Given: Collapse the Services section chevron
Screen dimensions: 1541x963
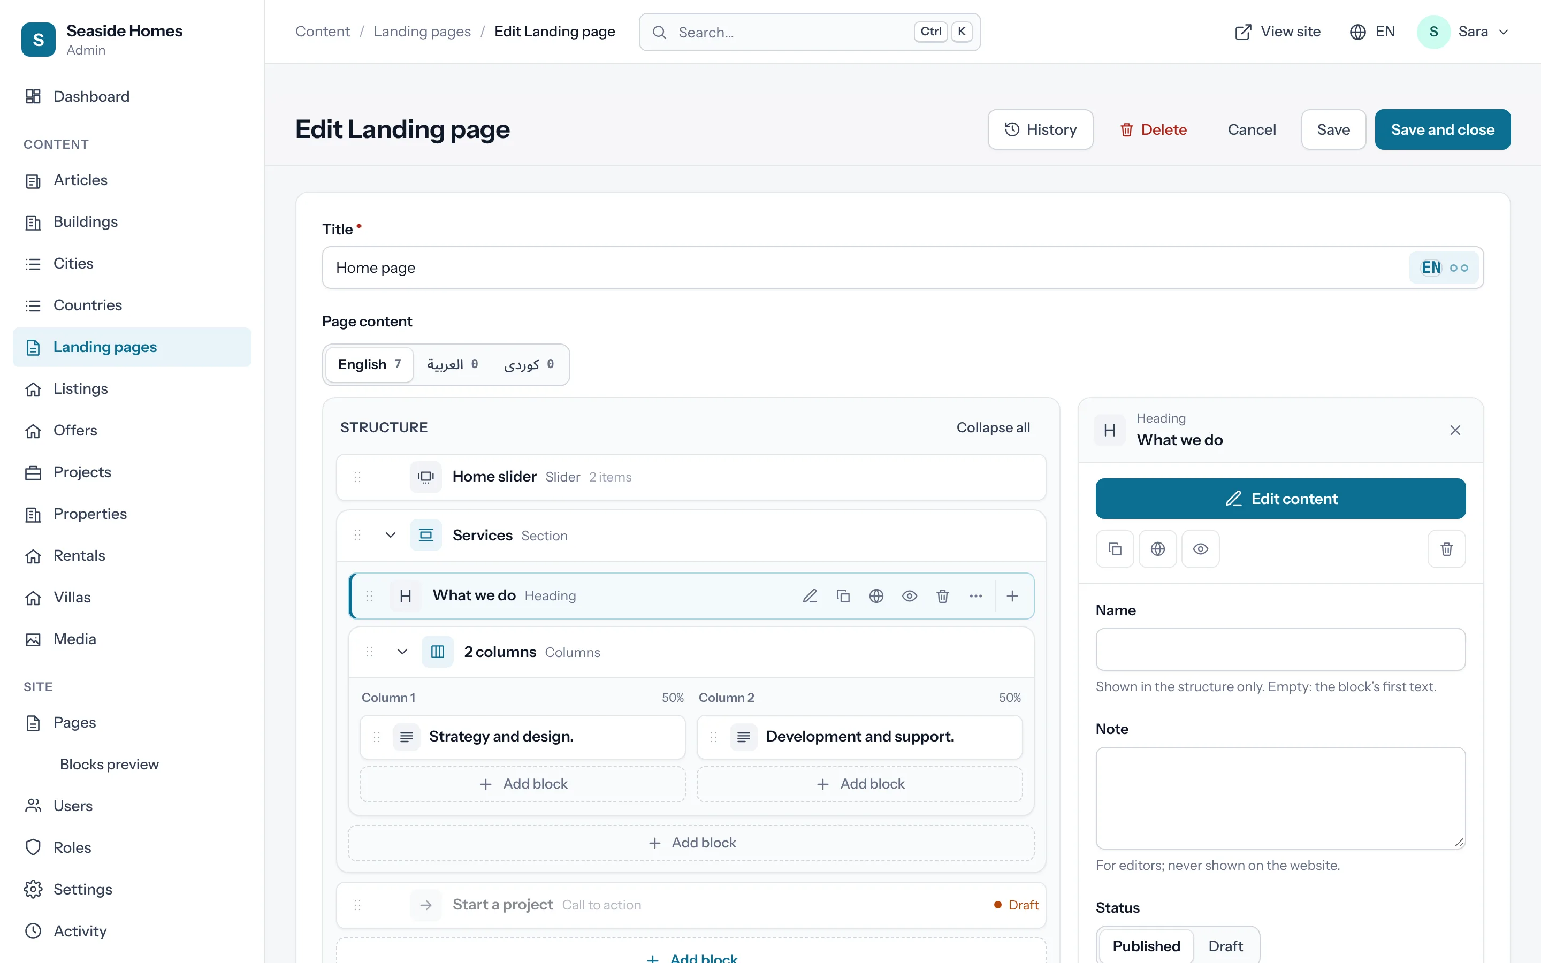Looking at the screenshot, I should [391, 535].
